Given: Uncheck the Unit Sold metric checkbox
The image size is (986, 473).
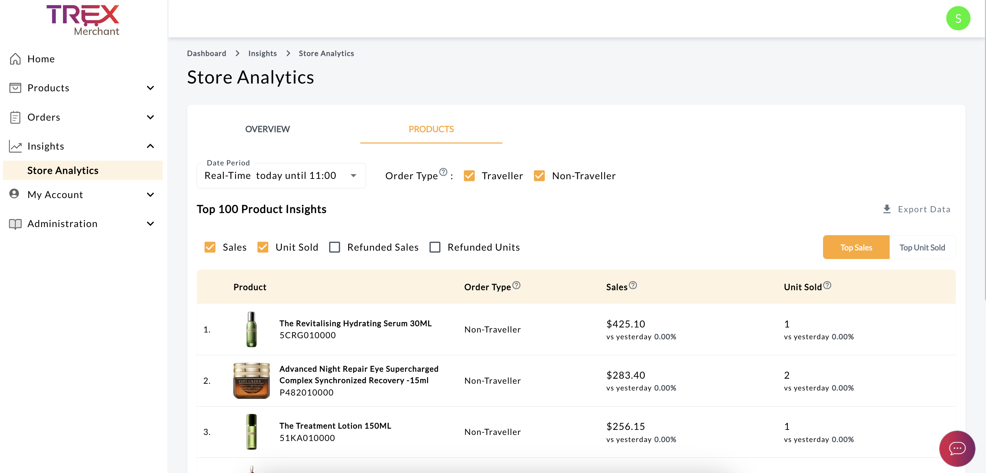Looking at the screenshot, I should click(263, 247).
